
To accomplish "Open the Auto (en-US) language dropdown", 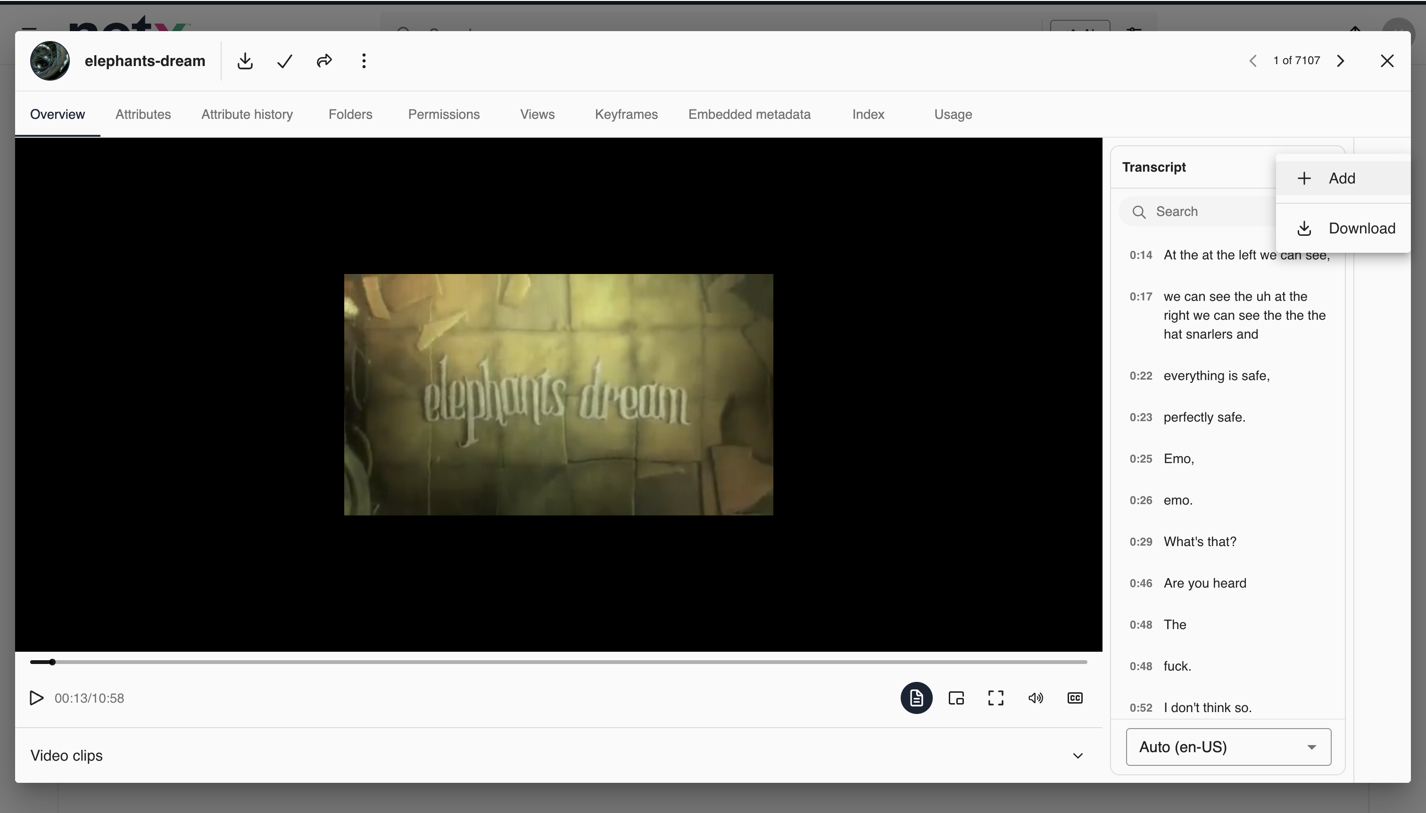I will coord(1228,747).
